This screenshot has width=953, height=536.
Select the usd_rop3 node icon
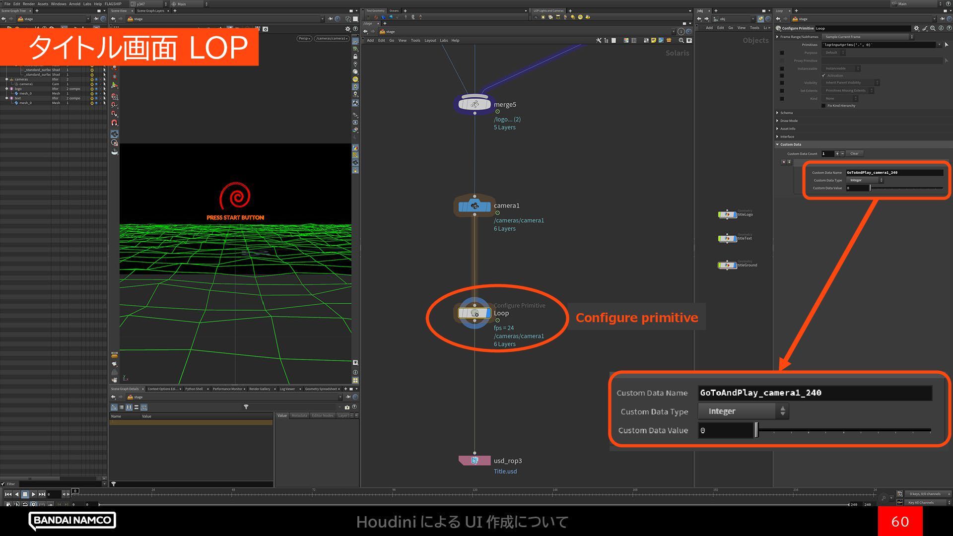click(x=474, y=461)
